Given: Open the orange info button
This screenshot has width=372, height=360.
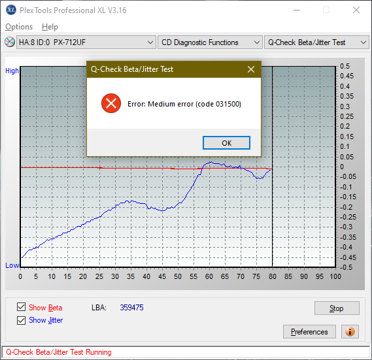Looking at the screenshot, I should (350, 331).
